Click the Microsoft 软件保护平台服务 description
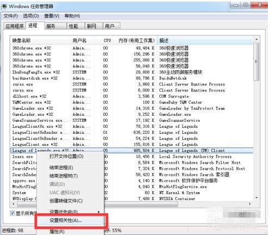Image resolution: width=268 pixels, height=235 pixels. pyautogui.click(x=188, y=181)
